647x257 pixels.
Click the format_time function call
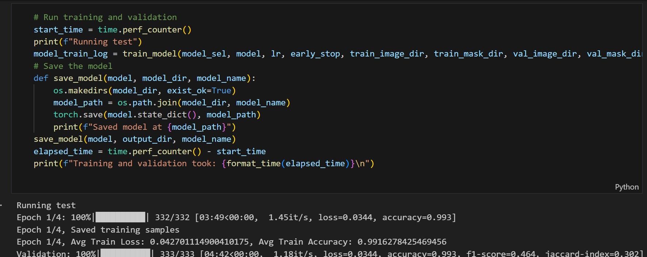pyautogui.click(x=253, y=164)
